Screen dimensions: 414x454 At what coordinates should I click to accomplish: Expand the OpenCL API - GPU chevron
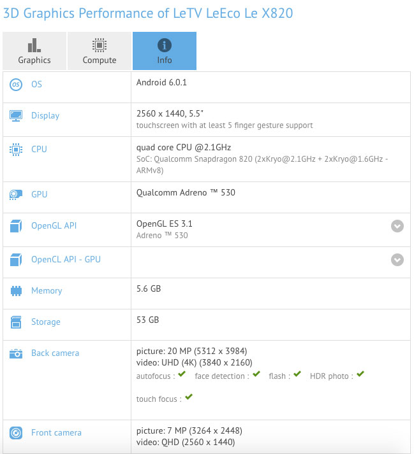tap(397, 260)
